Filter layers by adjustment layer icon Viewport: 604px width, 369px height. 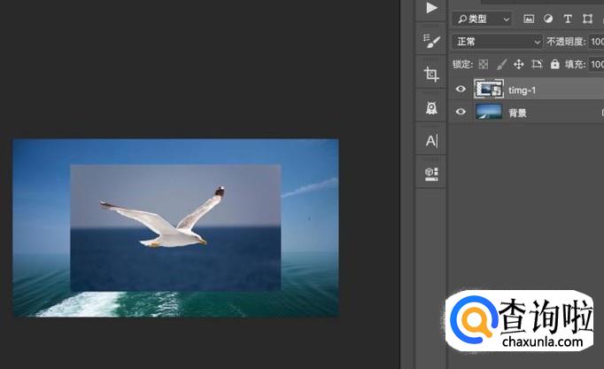tap(547, 19)
